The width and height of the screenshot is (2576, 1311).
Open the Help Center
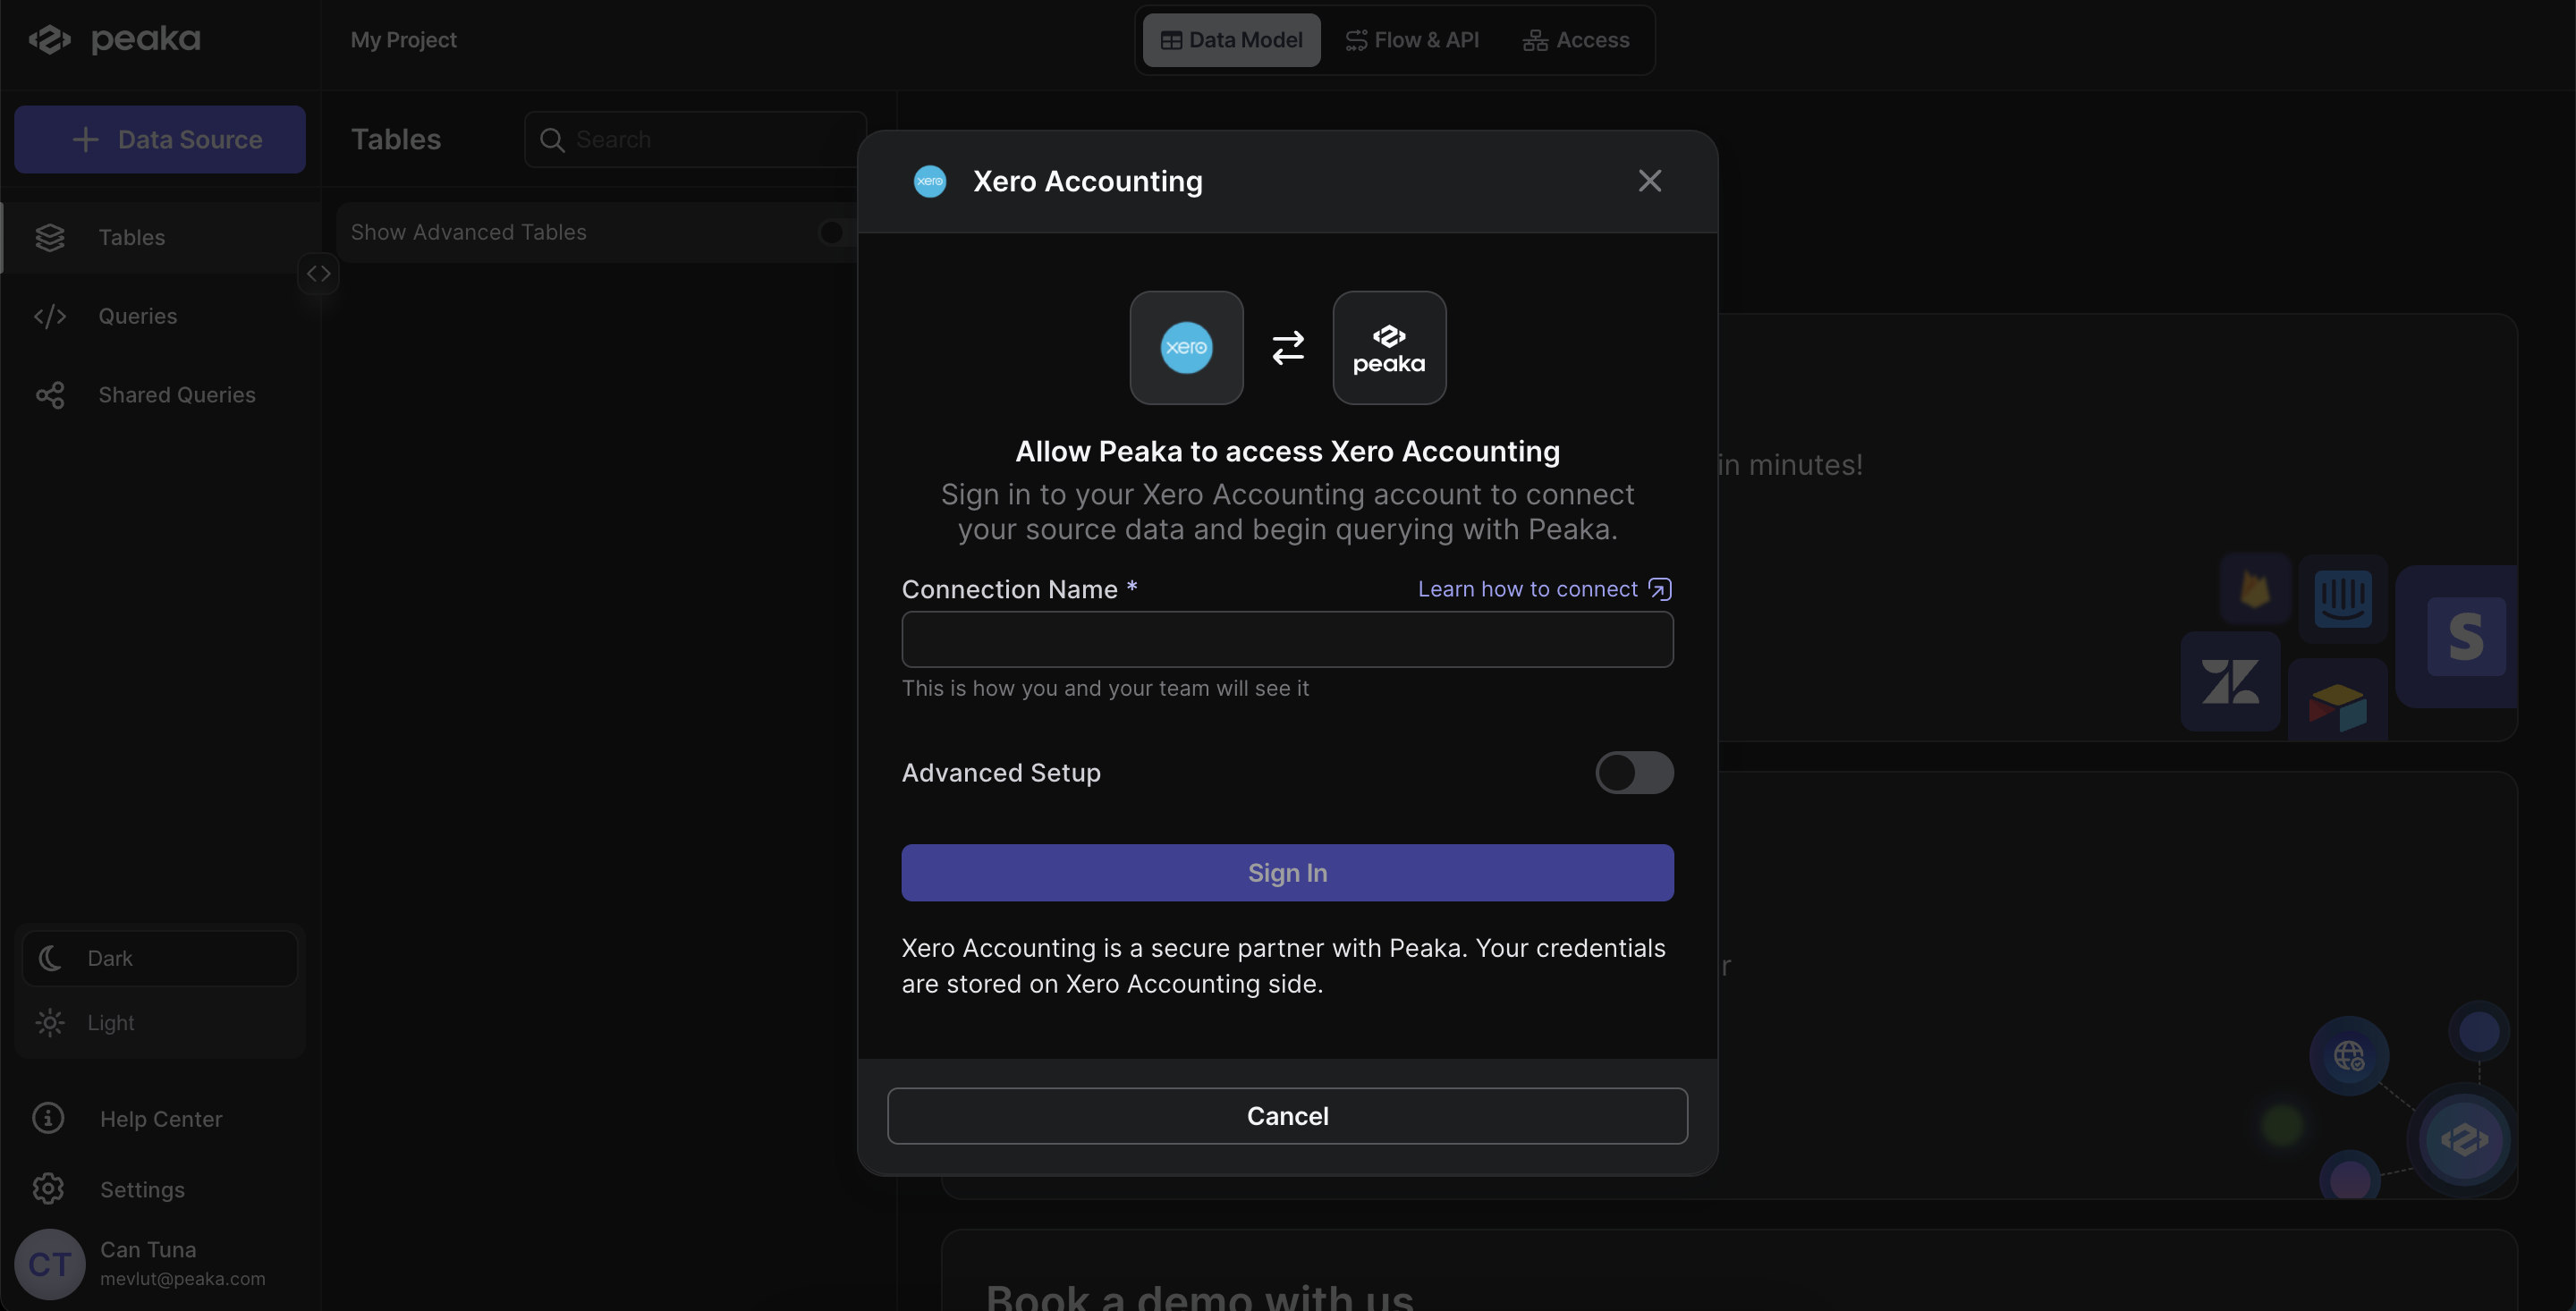(x=161, y=1119)
